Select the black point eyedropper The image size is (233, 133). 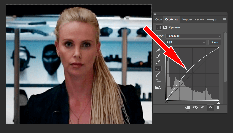[158, 50]
